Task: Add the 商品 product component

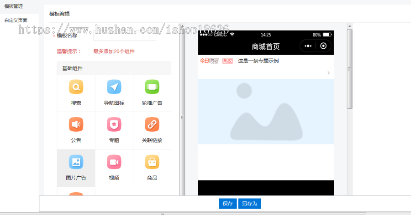Action: click(x=152, y=168)
